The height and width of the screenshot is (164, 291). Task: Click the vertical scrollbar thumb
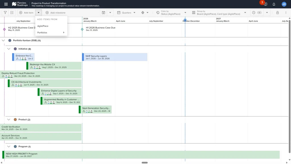(290, 86)
